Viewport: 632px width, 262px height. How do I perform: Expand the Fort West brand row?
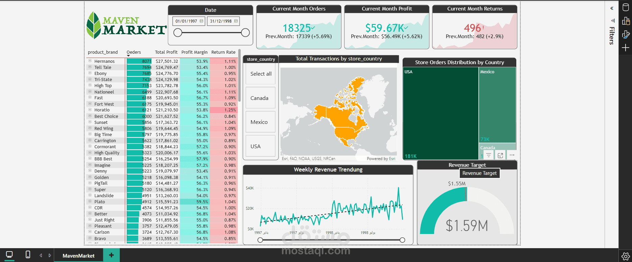90,104
